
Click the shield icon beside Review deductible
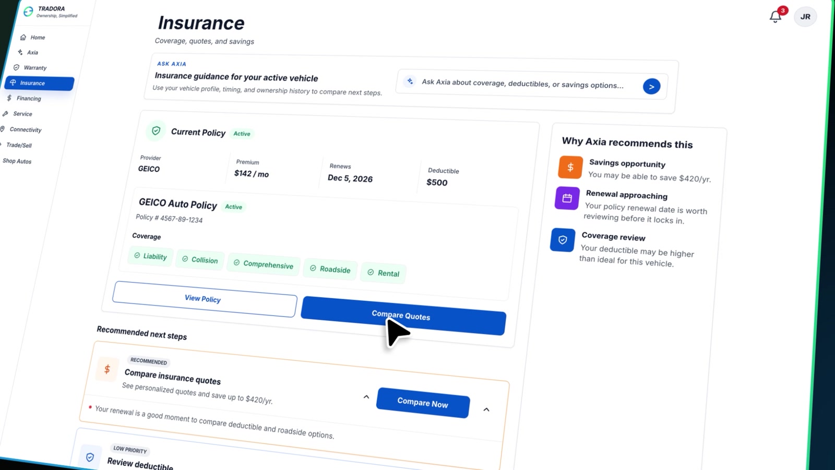pyautogui.click(x=90, y=457)
